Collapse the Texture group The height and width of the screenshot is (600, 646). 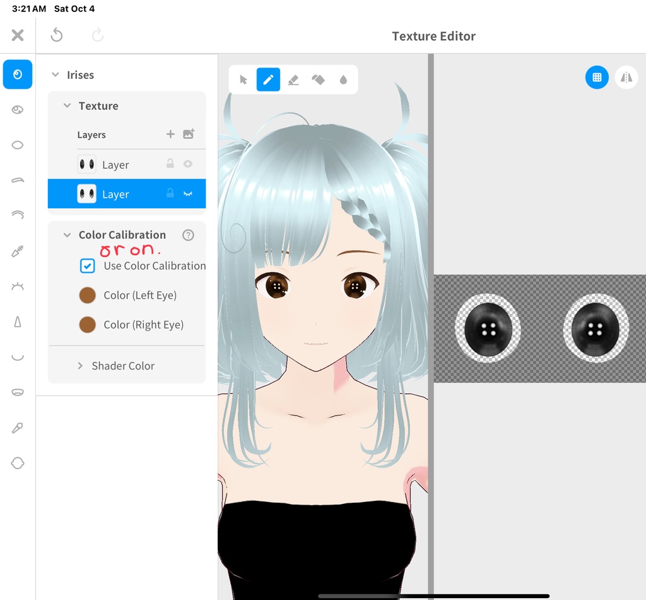point(68,105)
